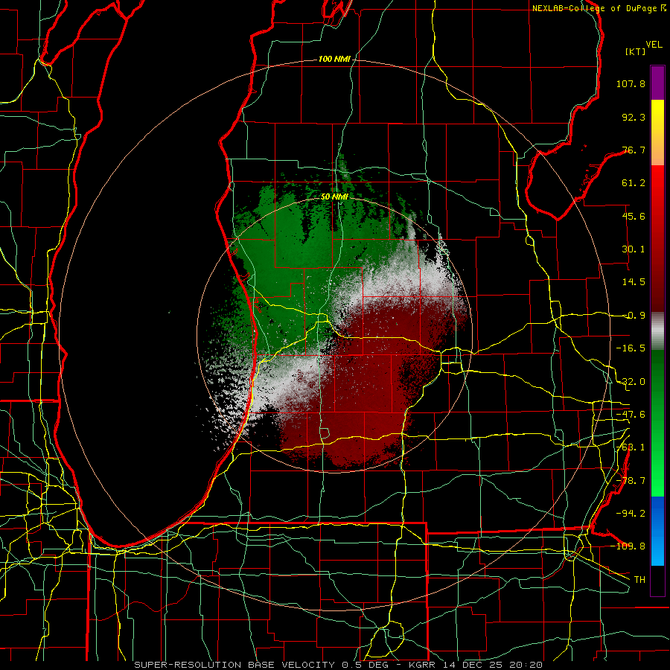Click the -94.2 value on the velocity scale
The height and width of the screenshot is (670, 670).
tap(631, 513)
